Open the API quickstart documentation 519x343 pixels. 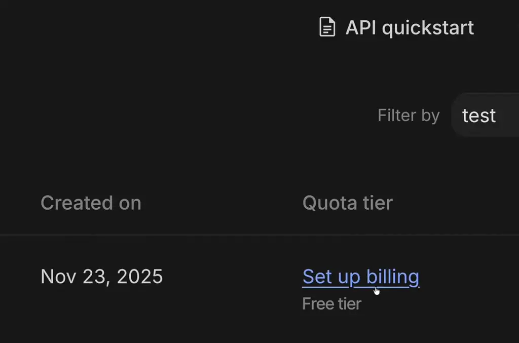[x=409, y=27]
